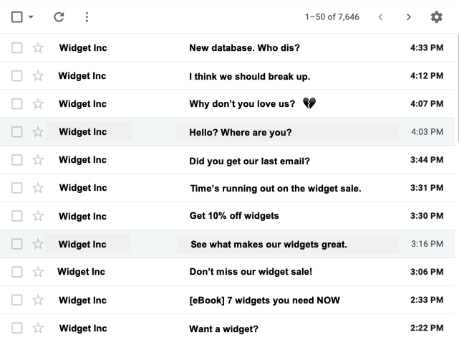Viewport: 459px width, 340px height.
Task: Star the "Get 10% off widgets" email
Action: [x=38, y=216]
